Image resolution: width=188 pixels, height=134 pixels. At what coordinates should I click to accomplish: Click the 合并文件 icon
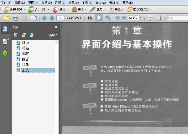click(31, 10)
